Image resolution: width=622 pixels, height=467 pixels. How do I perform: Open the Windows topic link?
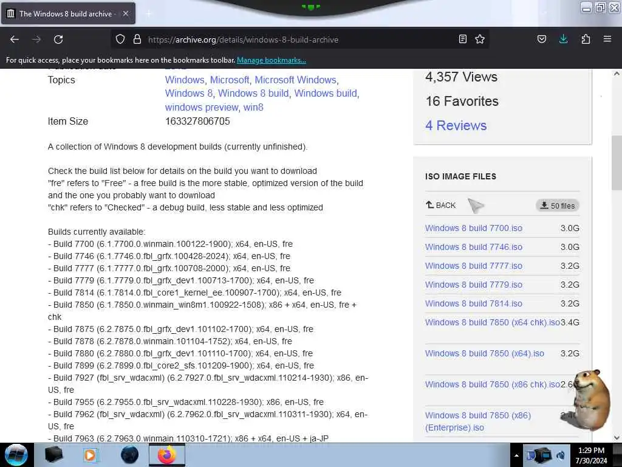click(185, 80)
